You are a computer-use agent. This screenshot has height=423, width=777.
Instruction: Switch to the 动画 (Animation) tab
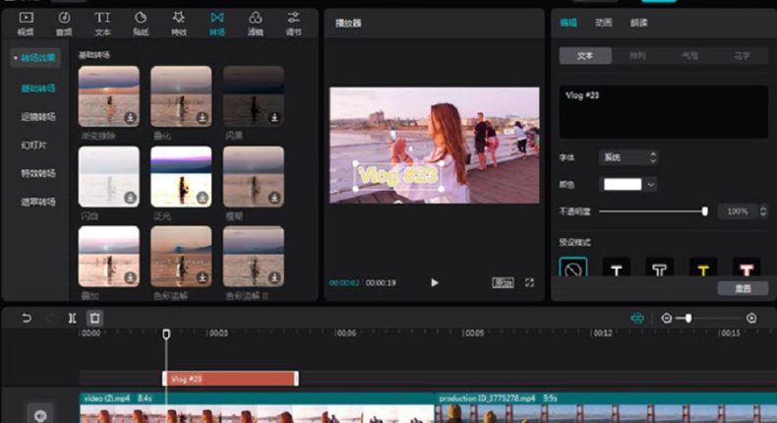click(x=604, y=23)
